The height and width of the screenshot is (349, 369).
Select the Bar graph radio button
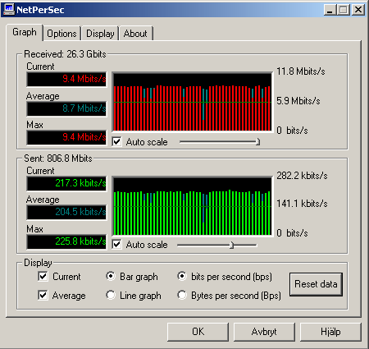(111, 276)
